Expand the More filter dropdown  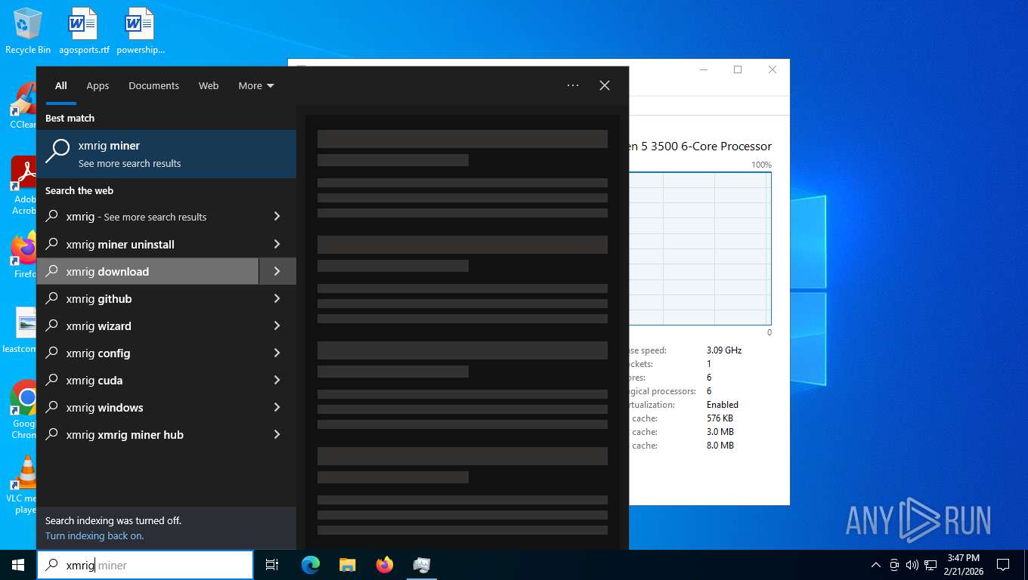point(256,86)
